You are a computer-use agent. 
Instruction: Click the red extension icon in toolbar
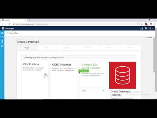146,24
